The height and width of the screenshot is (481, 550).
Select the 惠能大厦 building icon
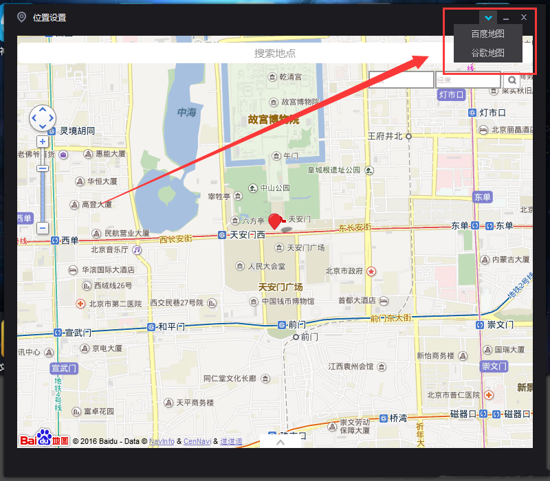88,153
